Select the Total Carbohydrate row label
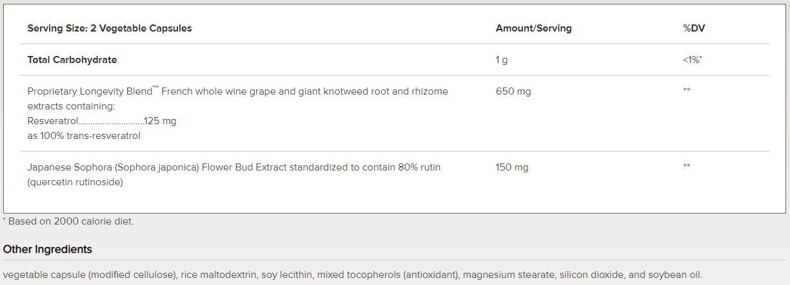 pos(72,60)
